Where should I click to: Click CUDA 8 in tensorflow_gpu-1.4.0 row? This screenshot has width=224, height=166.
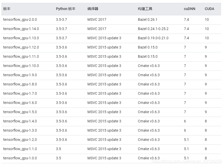pyautogui.click(x=206, y=121)
